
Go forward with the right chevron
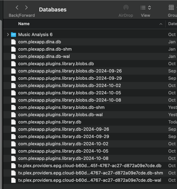(x=26, y=8)
